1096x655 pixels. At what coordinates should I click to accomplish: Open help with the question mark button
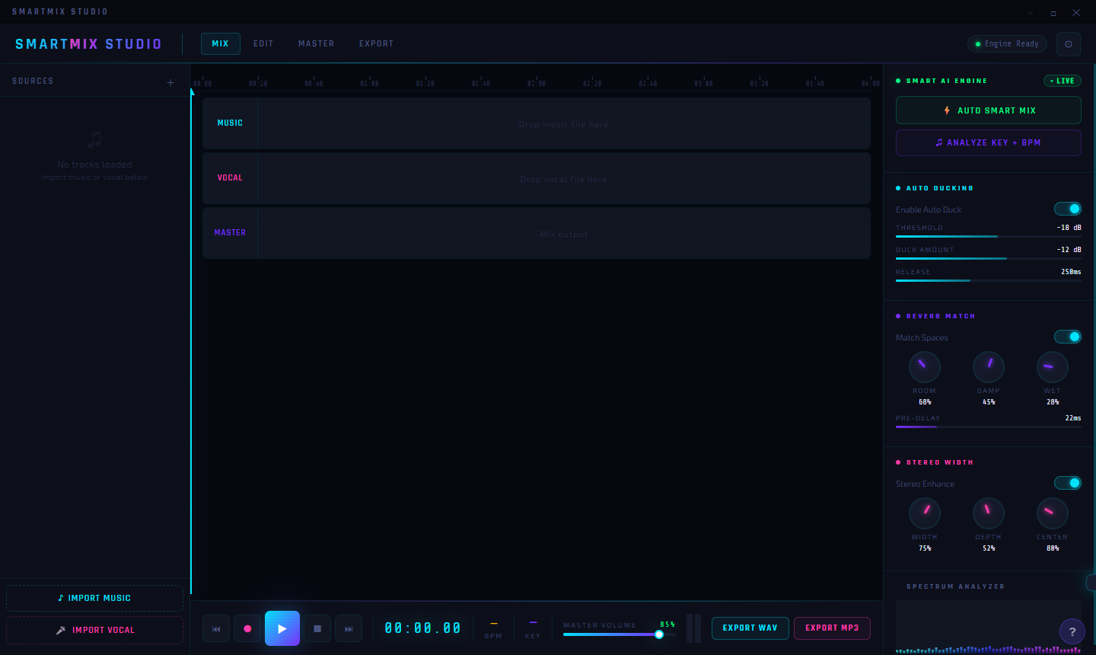tap(1072, 631)
